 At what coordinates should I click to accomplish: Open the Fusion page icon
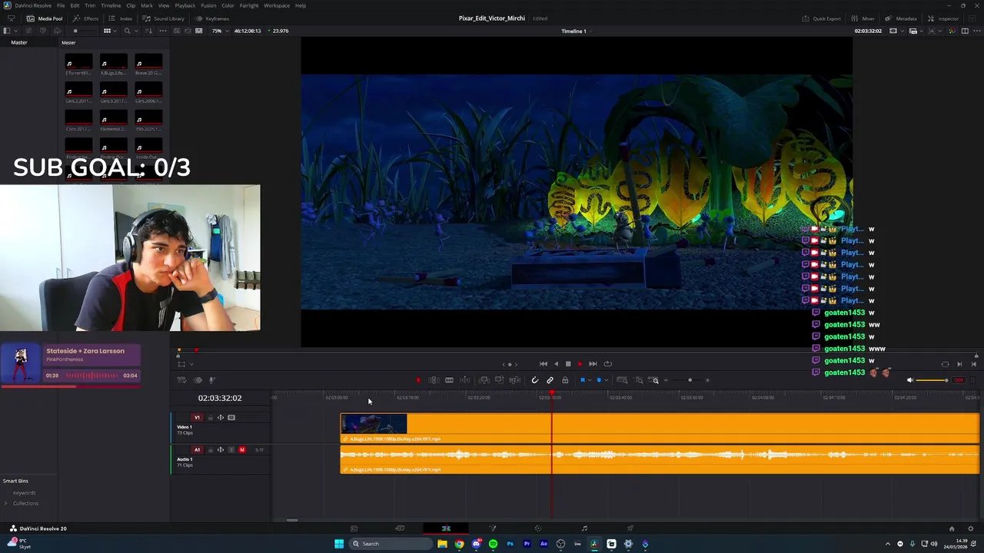(x=493, y=528)
